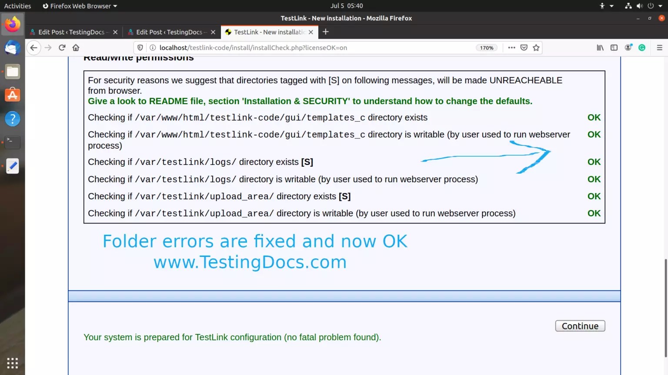The height and width of the screenshot is (375, 668).
Task: Click the reload page icon
Action: (x=62, y=48)
